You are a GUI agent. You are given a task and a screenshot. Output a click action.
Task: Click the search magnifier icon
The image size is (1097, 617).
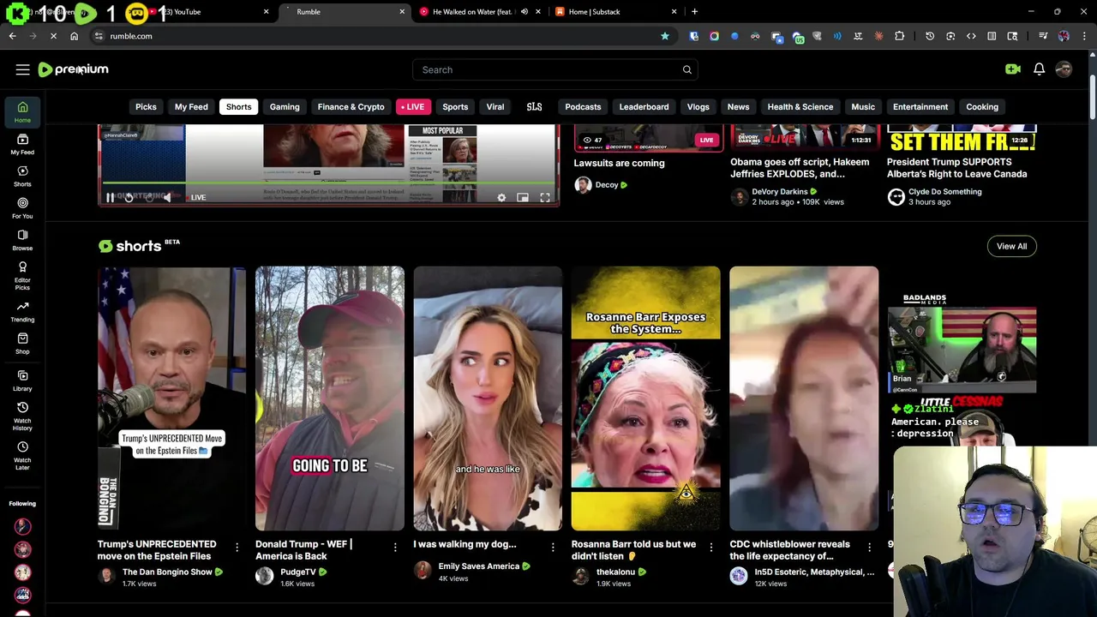tap(686, 69)
